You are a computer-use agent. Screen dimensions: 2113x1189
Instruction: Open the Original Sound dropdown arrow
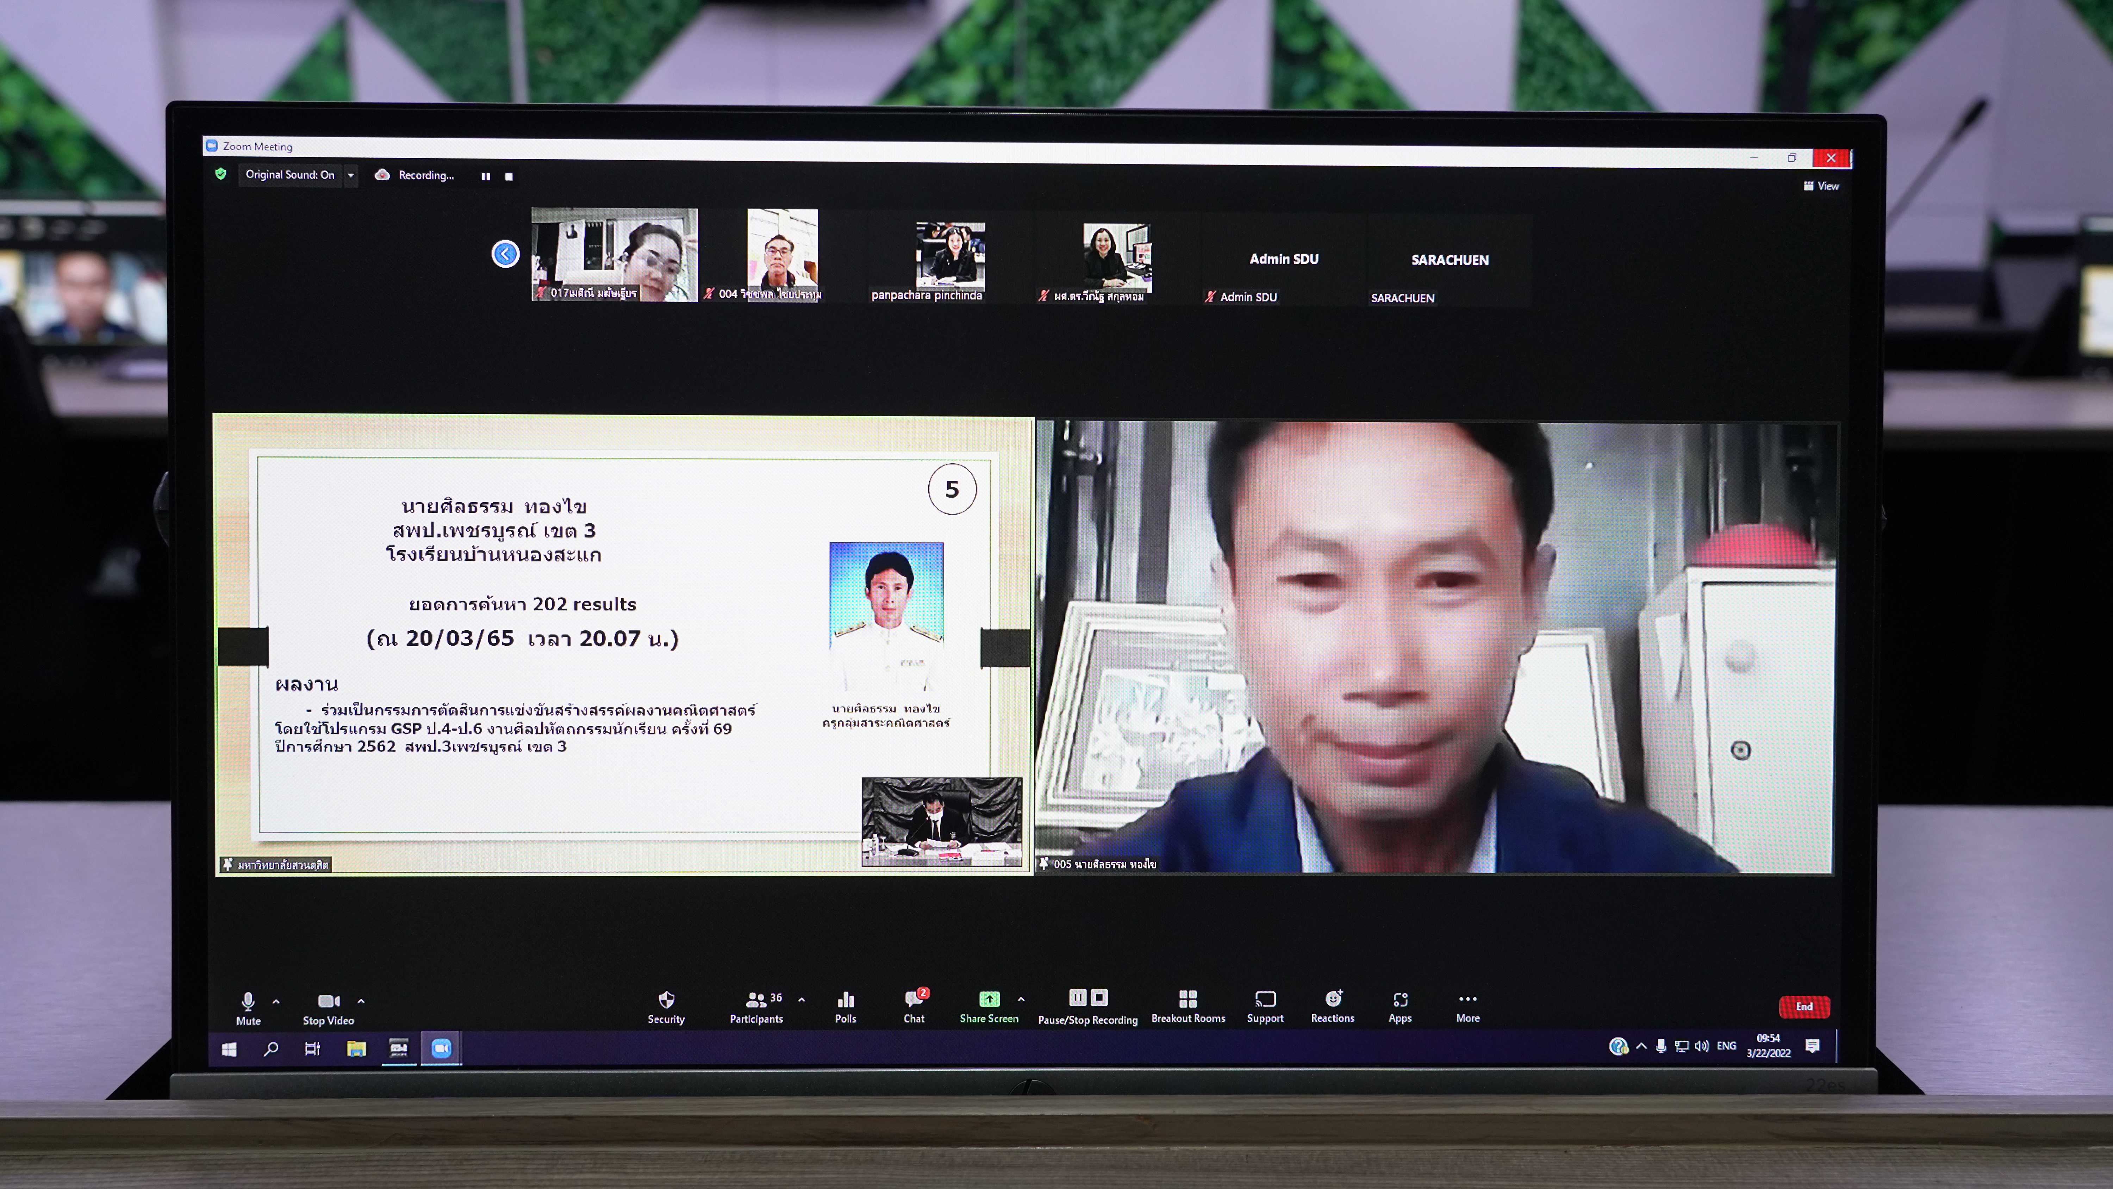(350, 175)
